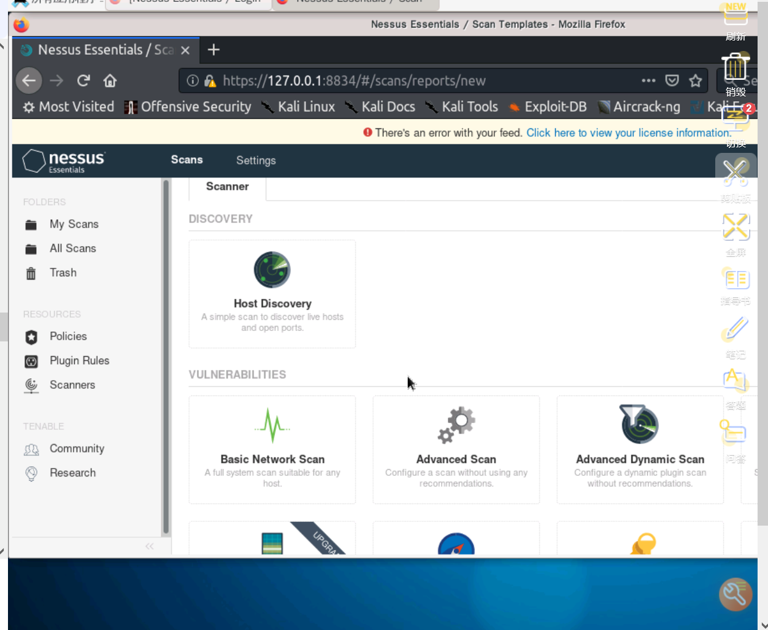Click the My Scans folder icon
Screen dimensions: 768x630
(x=31, y=225)
